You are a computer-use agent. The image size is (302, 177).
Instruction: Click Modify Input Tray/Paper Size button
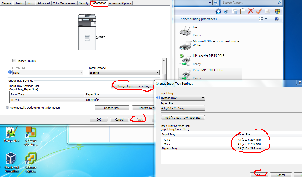pos(183,118)
